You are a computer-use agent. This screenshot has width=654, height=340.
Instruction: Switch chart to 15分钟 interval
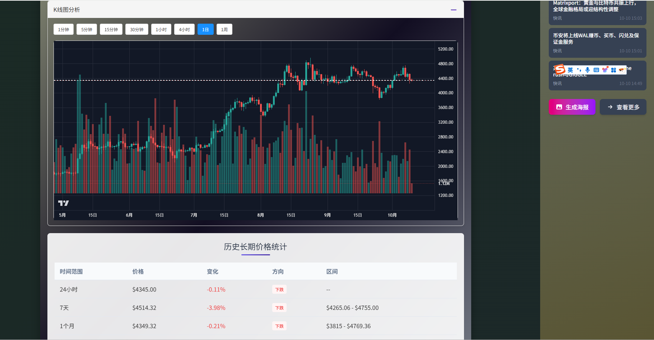pos(111,29)
